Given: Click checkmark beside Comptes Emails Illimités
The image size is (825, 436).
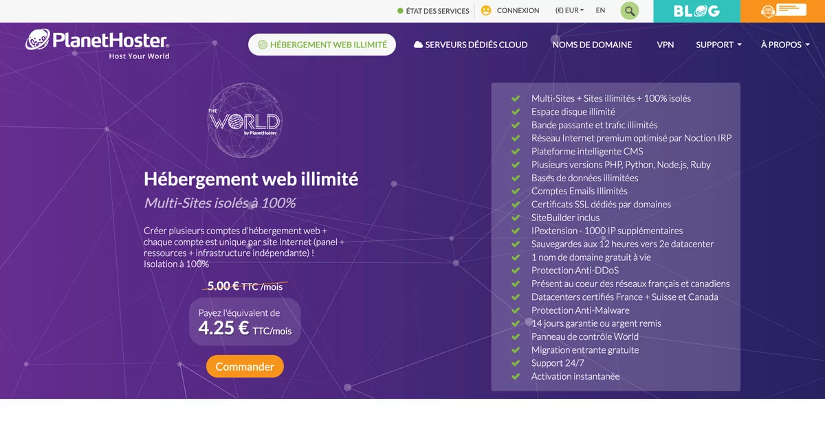Looking at the screenshot, I should 516,192.
